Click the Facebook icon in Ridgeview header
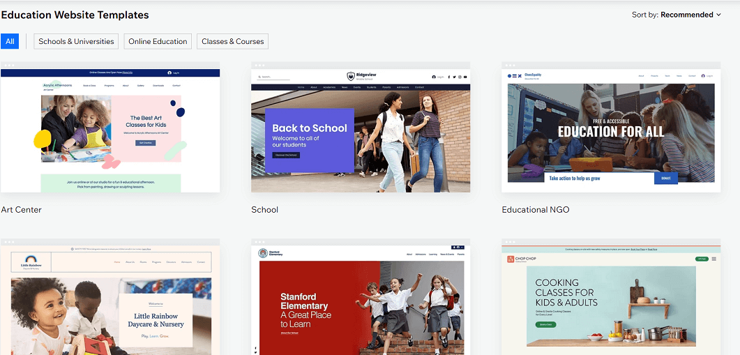740x355 pixels. click(449, 77)
